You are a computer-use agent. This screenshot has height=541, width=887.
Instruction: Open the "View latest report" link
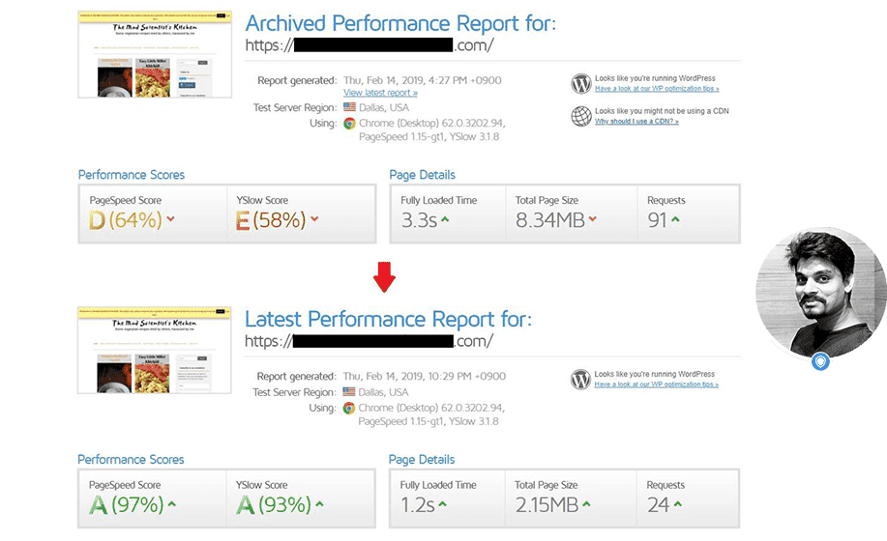[380, 93]
